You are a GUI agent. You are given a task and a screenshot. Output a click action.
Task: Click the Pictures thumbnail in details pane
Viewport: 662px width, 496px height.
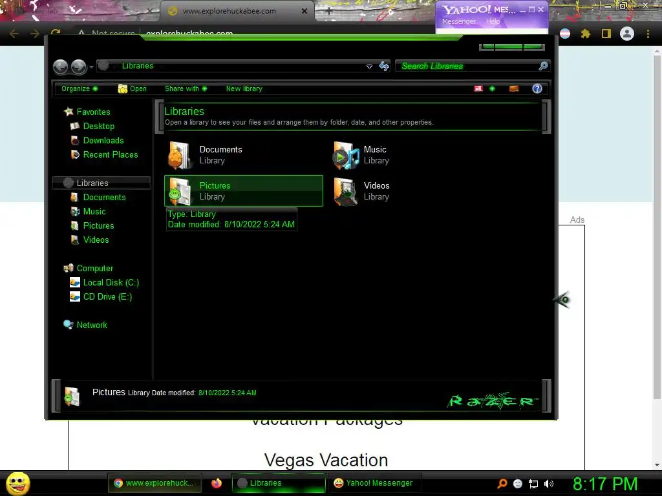pos(72,397)
